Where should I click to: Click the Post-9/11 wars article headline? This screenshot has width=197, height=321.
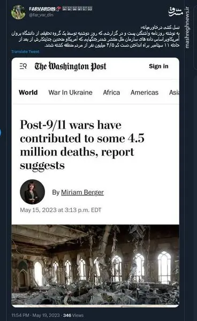coord(82,145)
